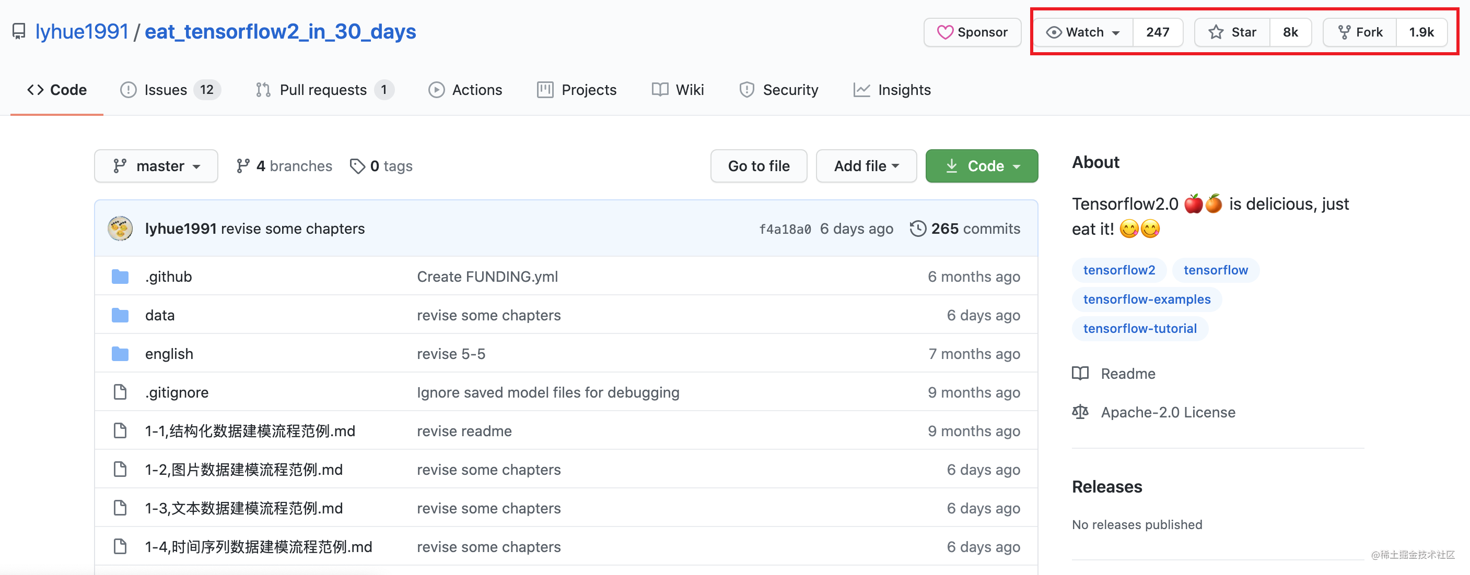Image resolution: width=1470 pixels, height=575 pixels.
Task: Click the repository book icon beside lyhue1991
Action: pos(19,31)
